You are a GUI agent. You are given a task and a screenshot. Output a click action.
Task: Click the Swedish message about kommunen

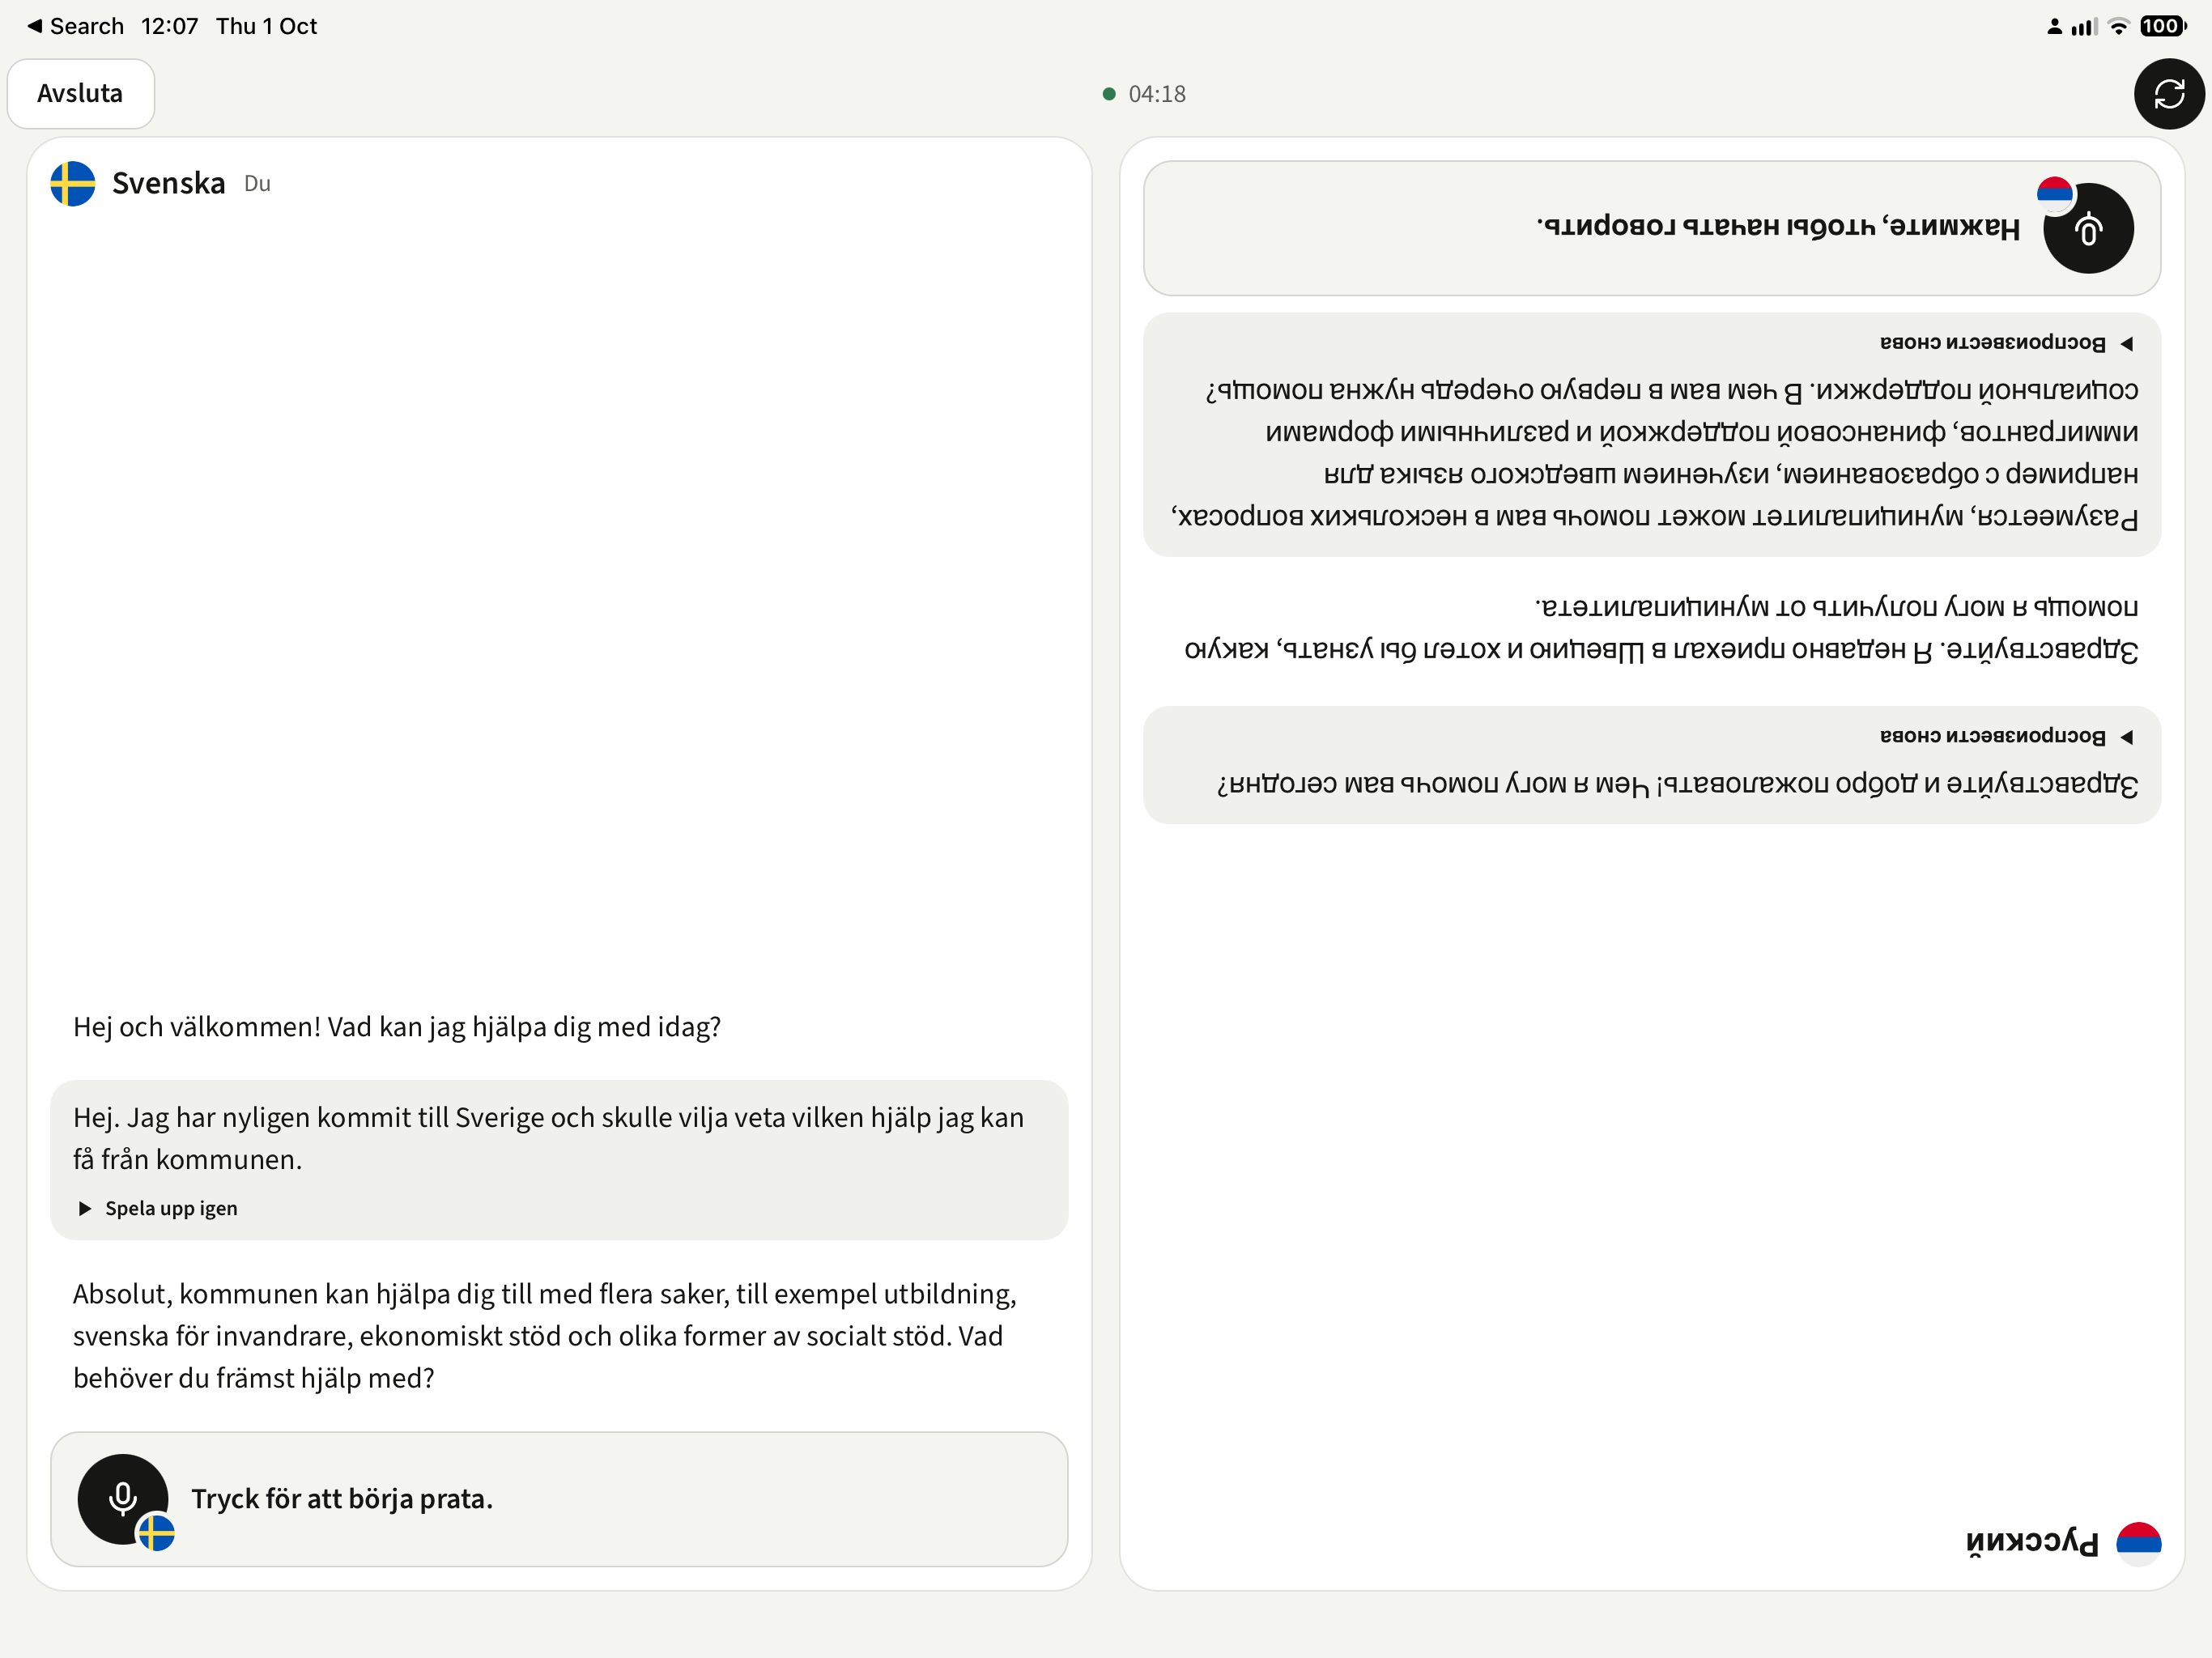click(559, 1160)
